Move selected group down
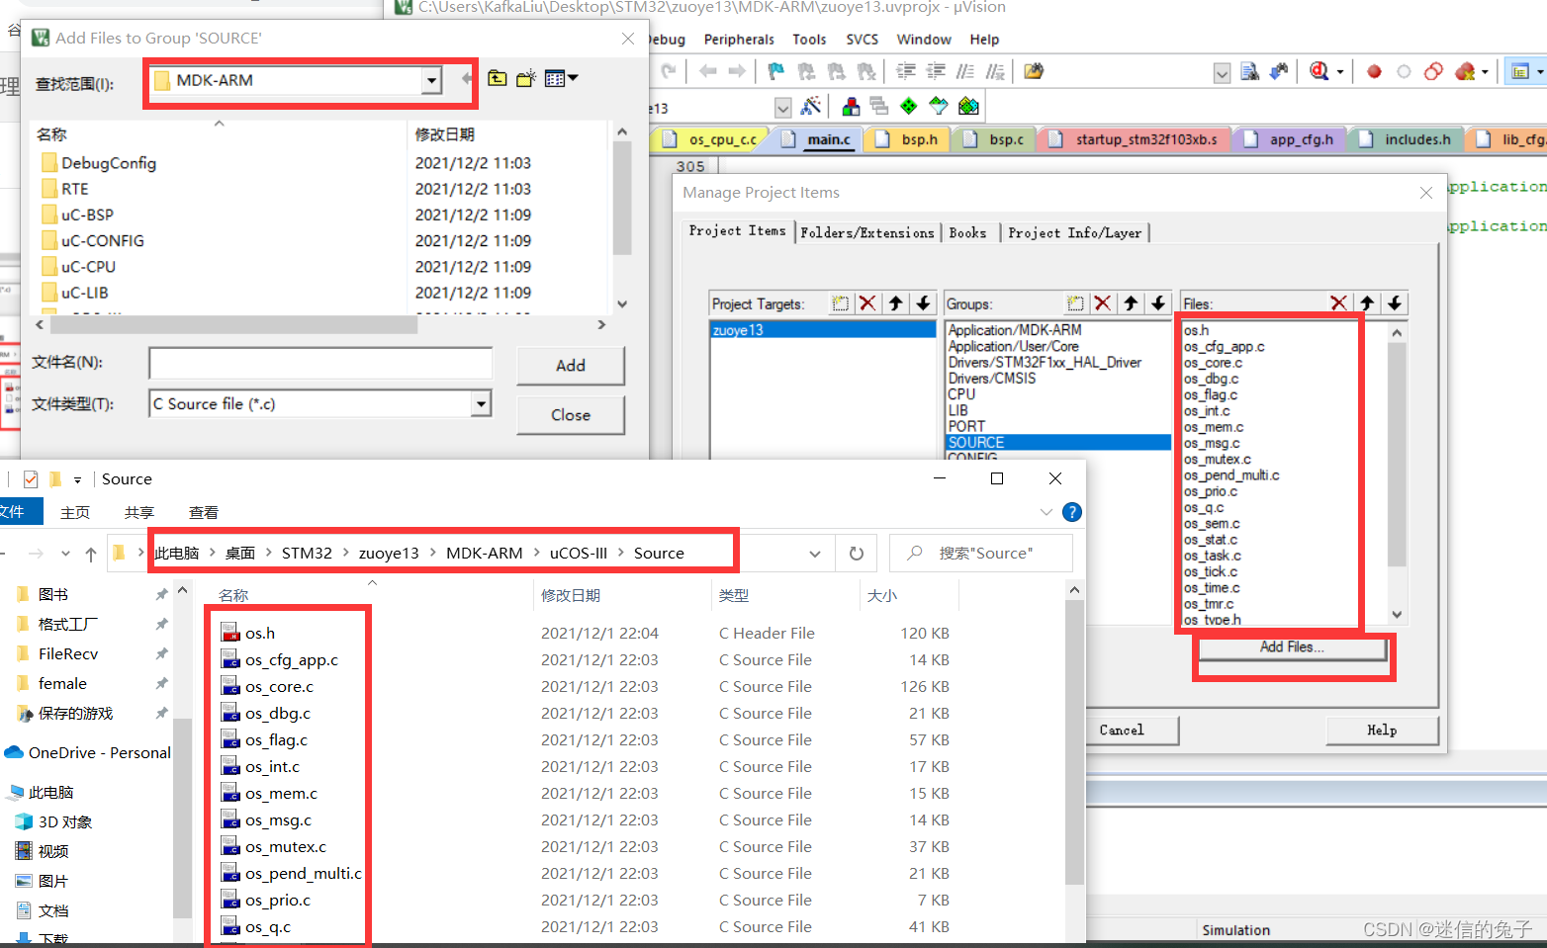 point(1158,303)
